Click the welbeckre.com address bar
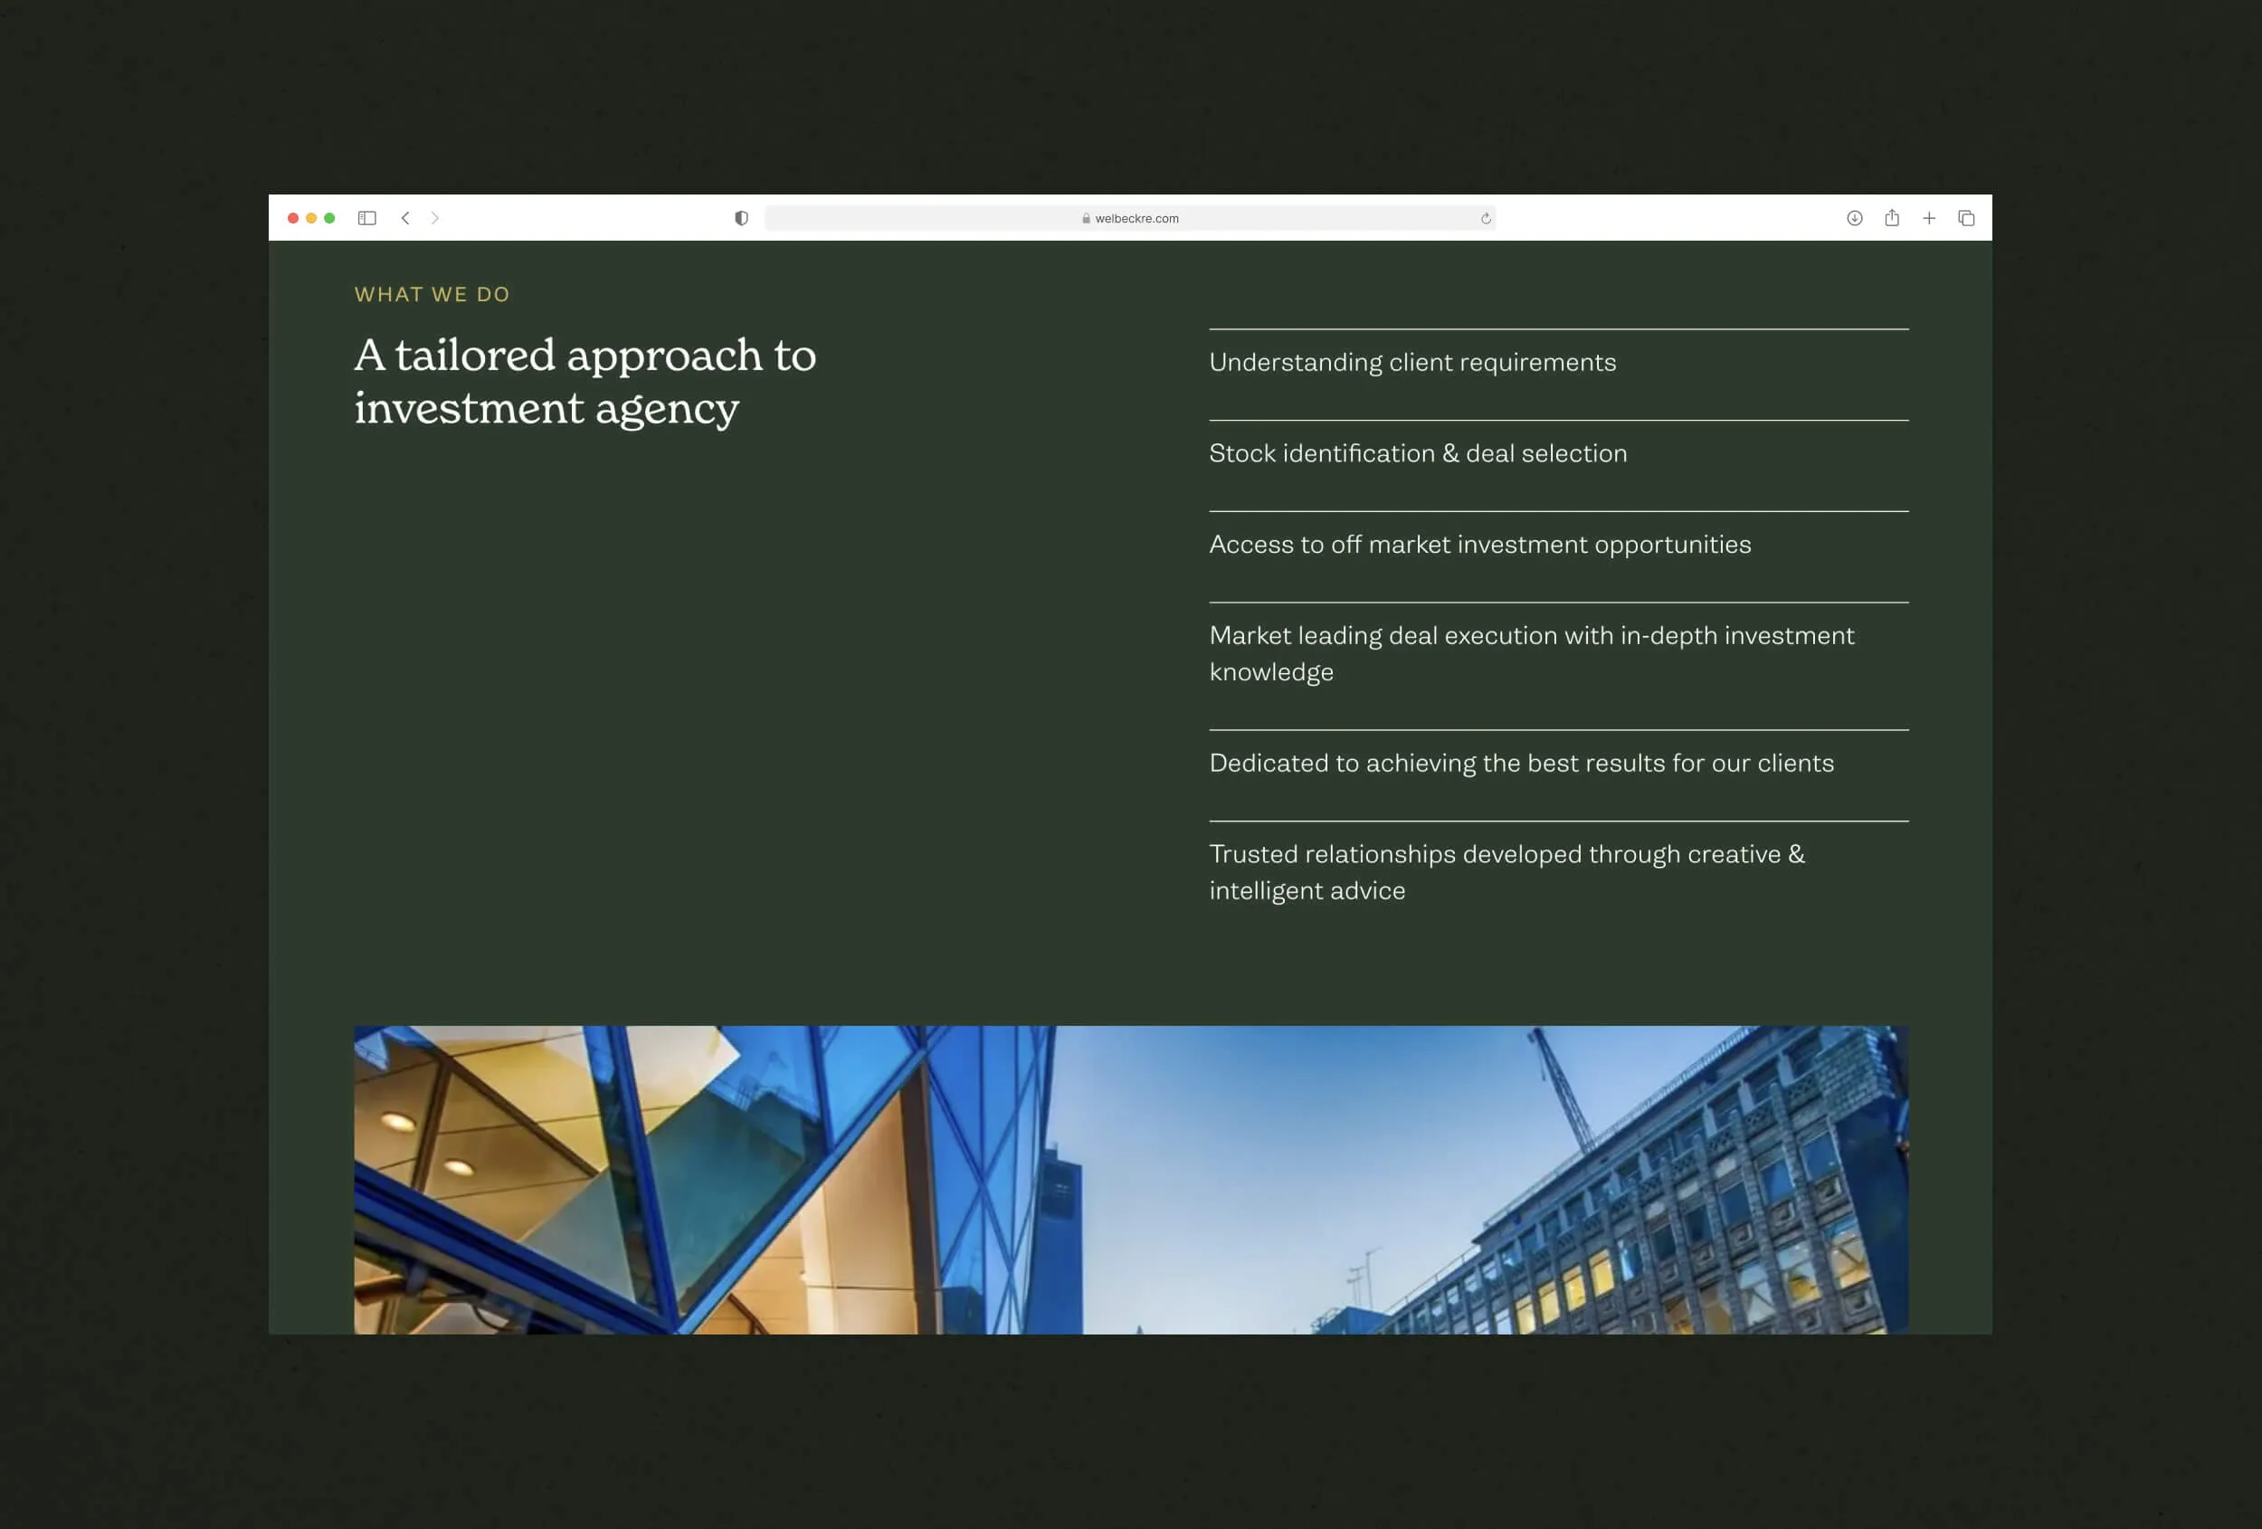 pyautogui.click(x=1135, y=218)
